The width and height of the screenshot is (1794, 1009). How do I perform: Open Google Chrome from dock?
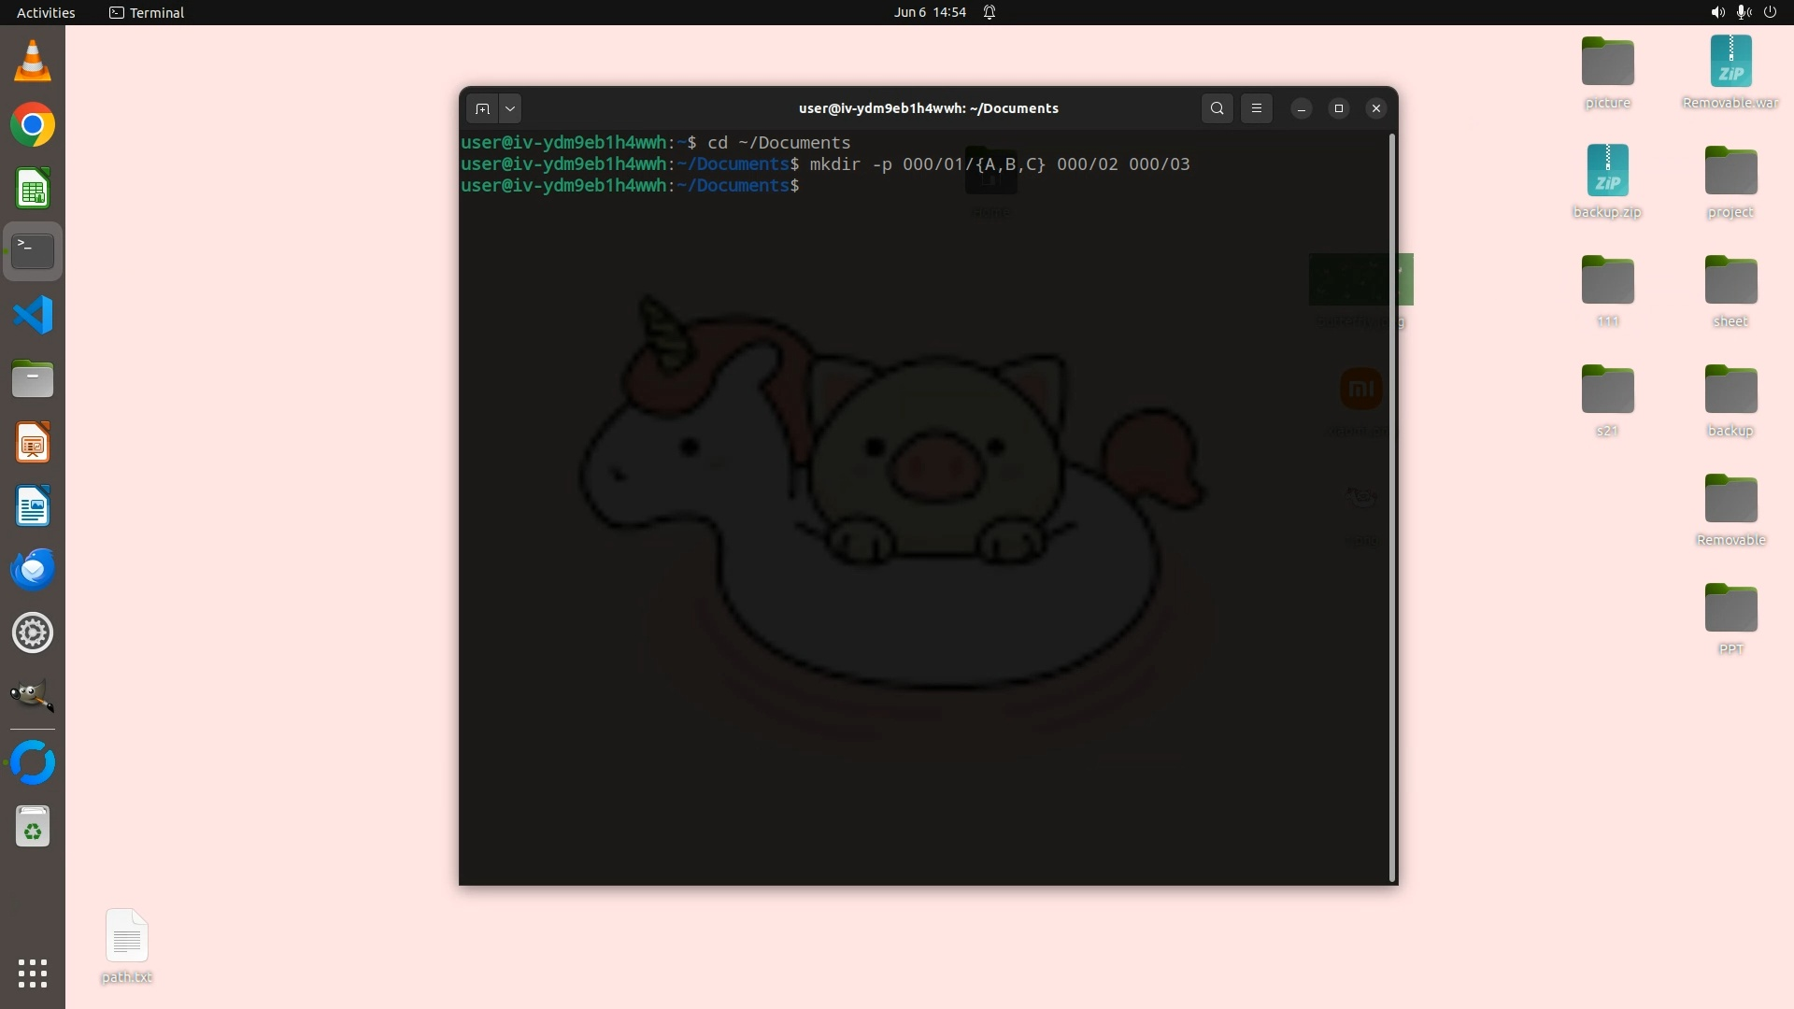[x=33, y=125]
